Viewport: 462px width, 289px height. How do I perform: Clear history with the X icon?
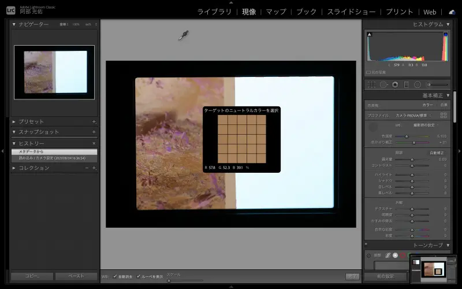[94, 143]
